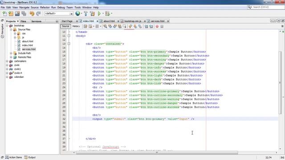Click the Toggle Rectangular Selection icon

[125, 26]
